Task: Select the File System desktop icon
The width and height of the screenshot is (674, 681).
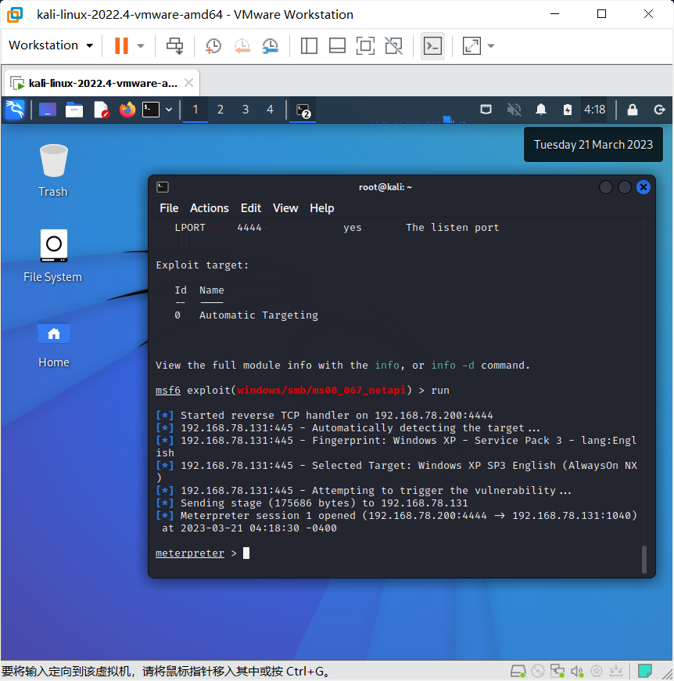Action: (53, 256)
